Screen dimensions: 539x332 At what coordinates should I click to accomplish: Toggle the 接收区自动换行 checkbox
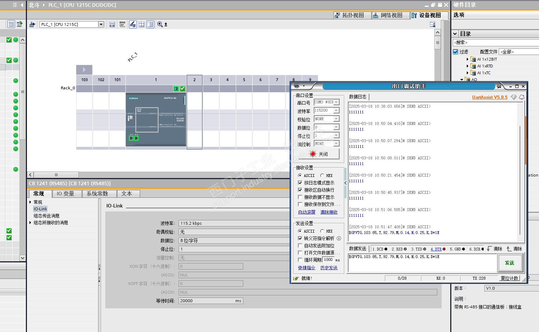point(300,190)
